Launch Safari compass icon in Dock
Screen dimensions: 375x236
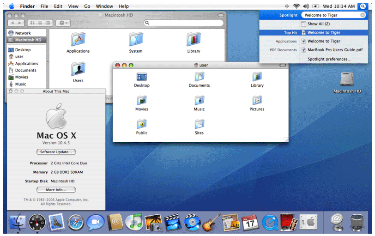76,223
